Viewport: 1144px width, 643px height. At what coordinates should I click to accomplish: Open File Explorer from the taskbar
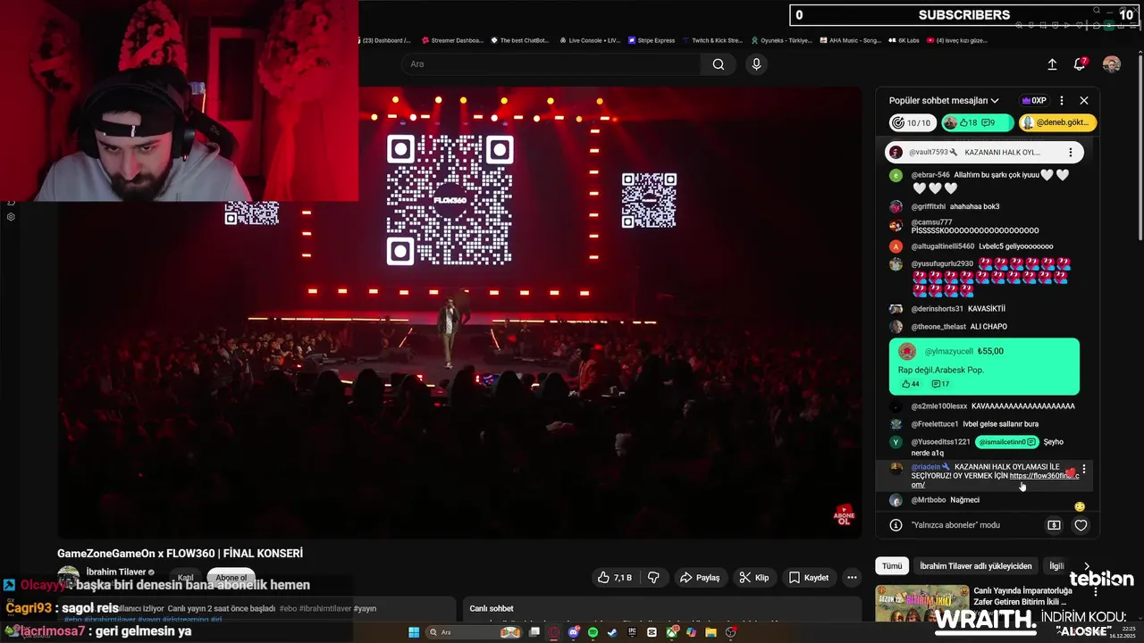click(711, 632)
